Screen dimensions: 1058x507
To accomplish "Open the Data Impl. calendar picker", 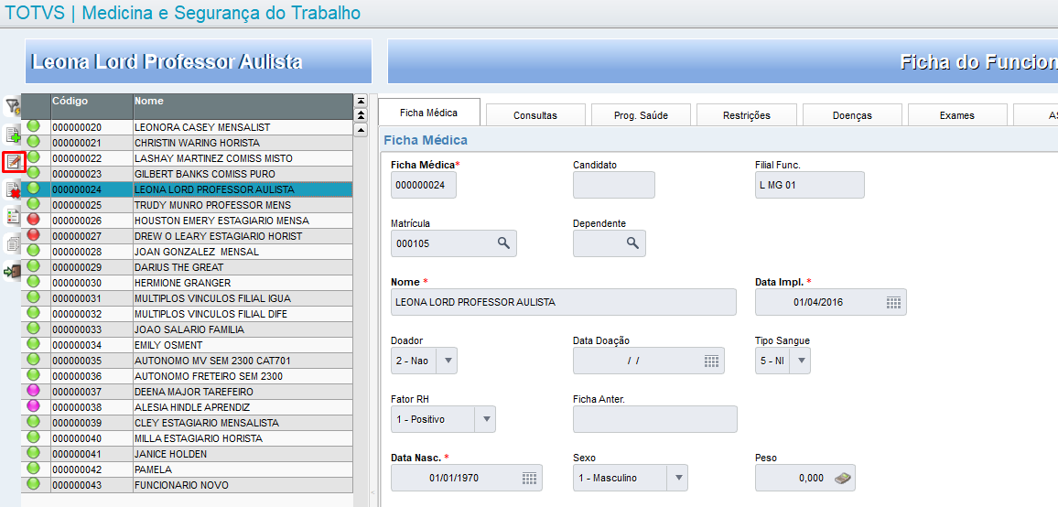I will tap(893, 302).
